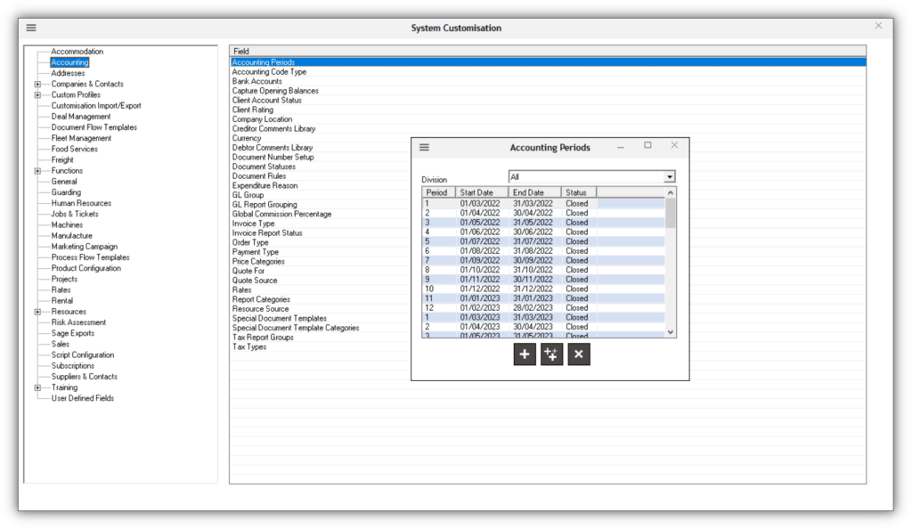Close the Accounting Periods dialog
Screen dimensions: 912x529
pos(674,145)
